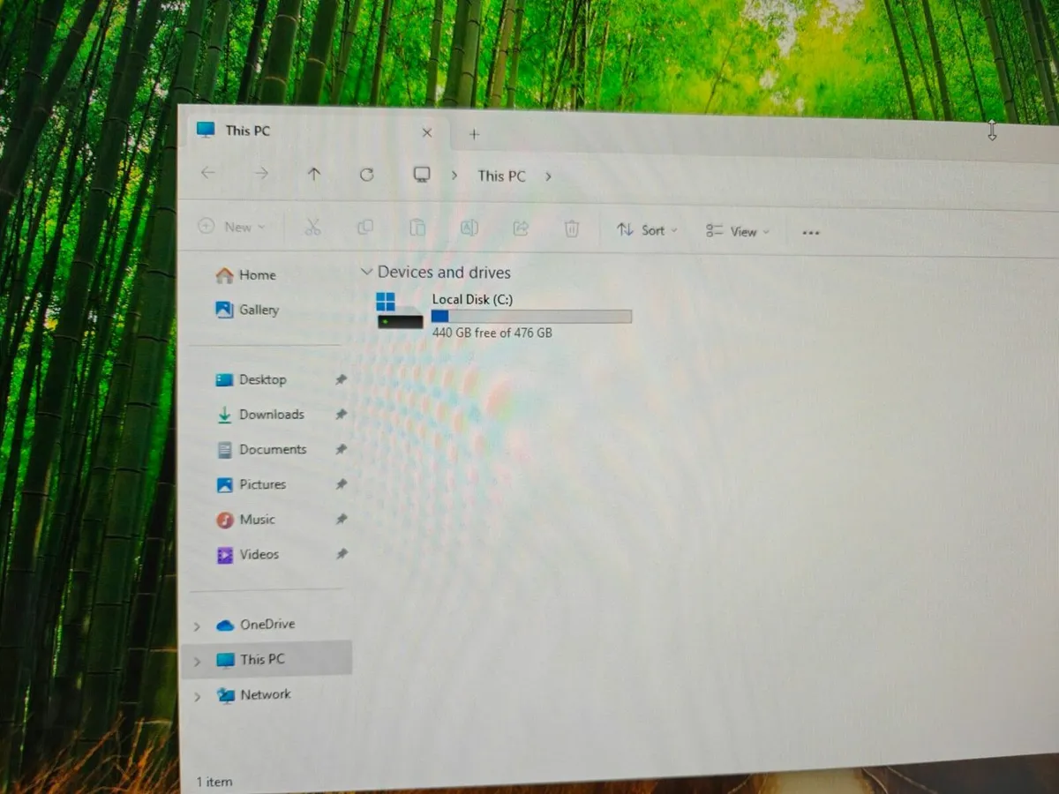Screen dimensions: 1059x794
Task: Open Gallery from the sidebar
Action: pos(259,310)
